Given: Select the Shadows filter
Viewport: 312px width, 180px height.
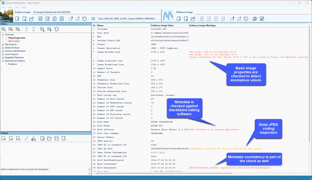Looking at the screenshot, I should [12, 64].
